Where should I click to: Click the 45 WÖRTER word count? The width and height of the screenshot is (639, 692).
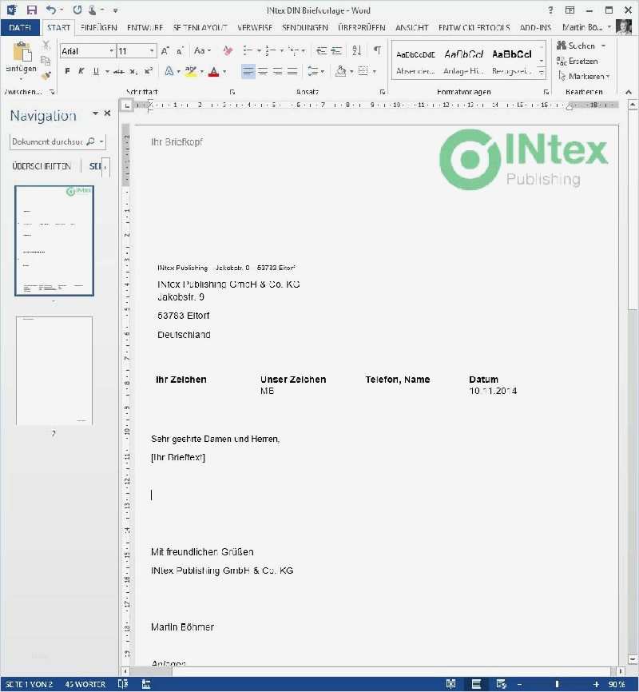tap(85, 685)
